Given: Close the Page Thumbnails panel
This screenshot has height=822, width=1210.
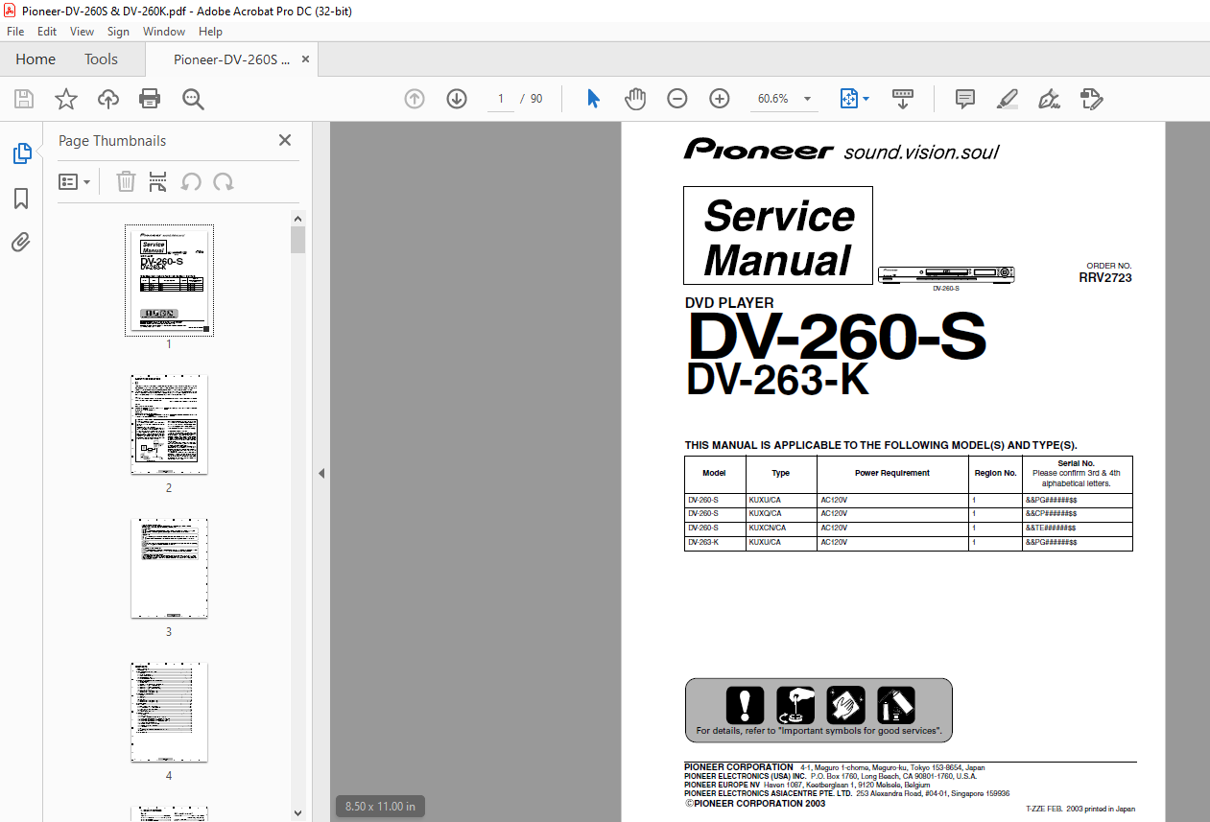Looking at the screenshot, I should [285, 140].
